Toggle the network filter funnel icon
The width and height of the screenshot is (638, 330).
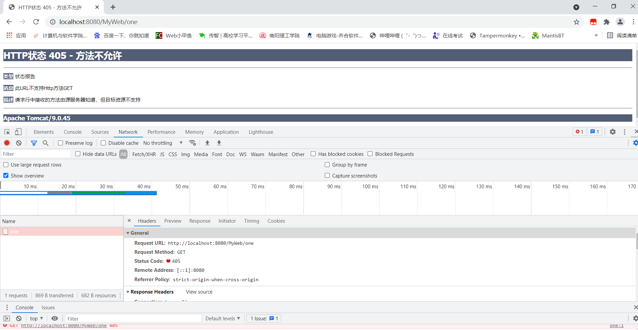[34, 143]
